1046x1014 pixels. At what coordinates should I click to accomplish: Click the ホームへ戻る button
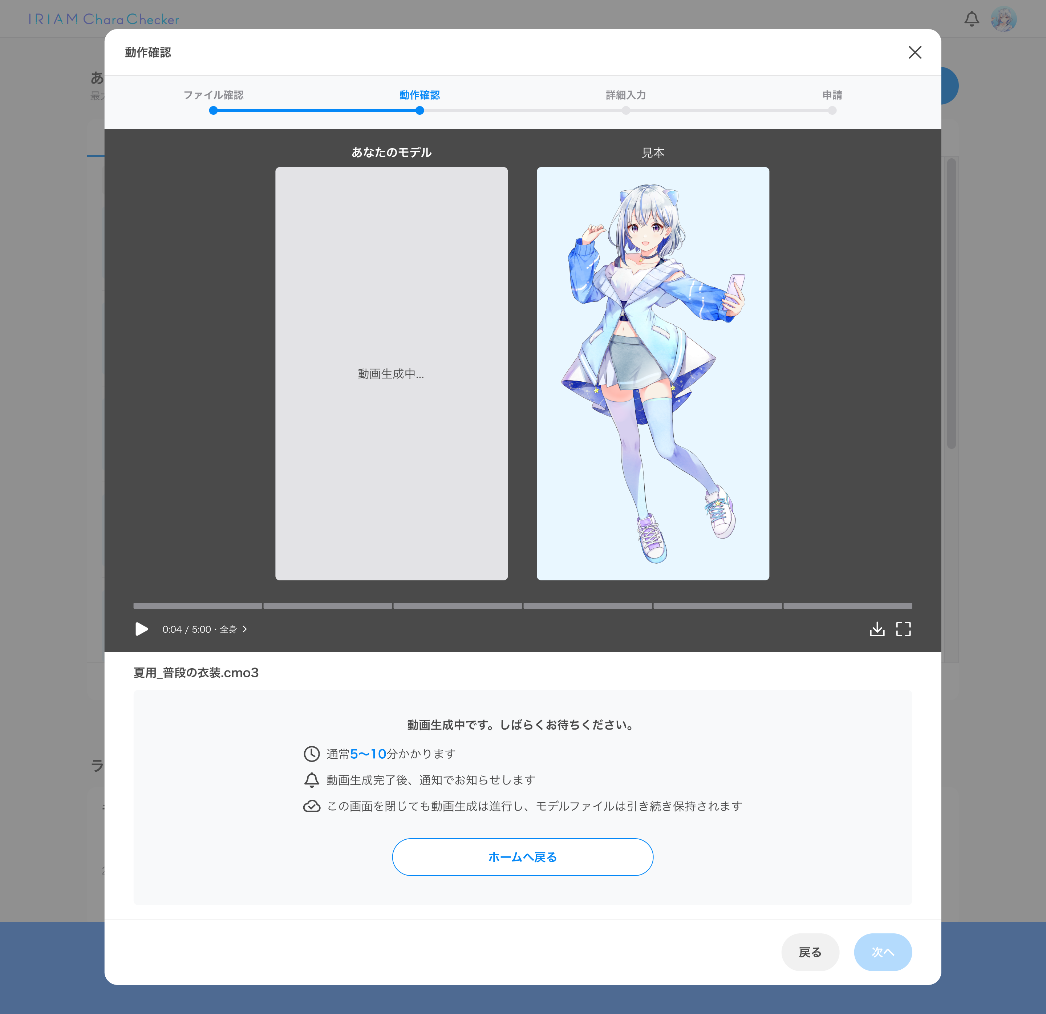tap(523, 857)
